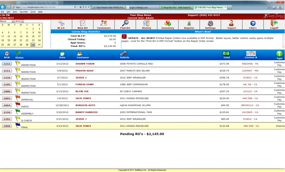Sort by Customer column header icon
This screenshot has width=285, height=172.
point(79,53)
